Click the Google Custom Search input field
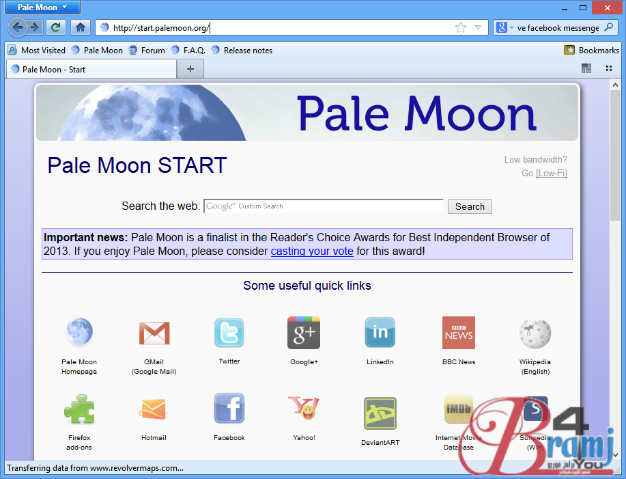 click(x=324, y=206)
